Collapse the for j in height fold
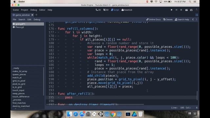This screenshot has height=118, width=210. 55,36
